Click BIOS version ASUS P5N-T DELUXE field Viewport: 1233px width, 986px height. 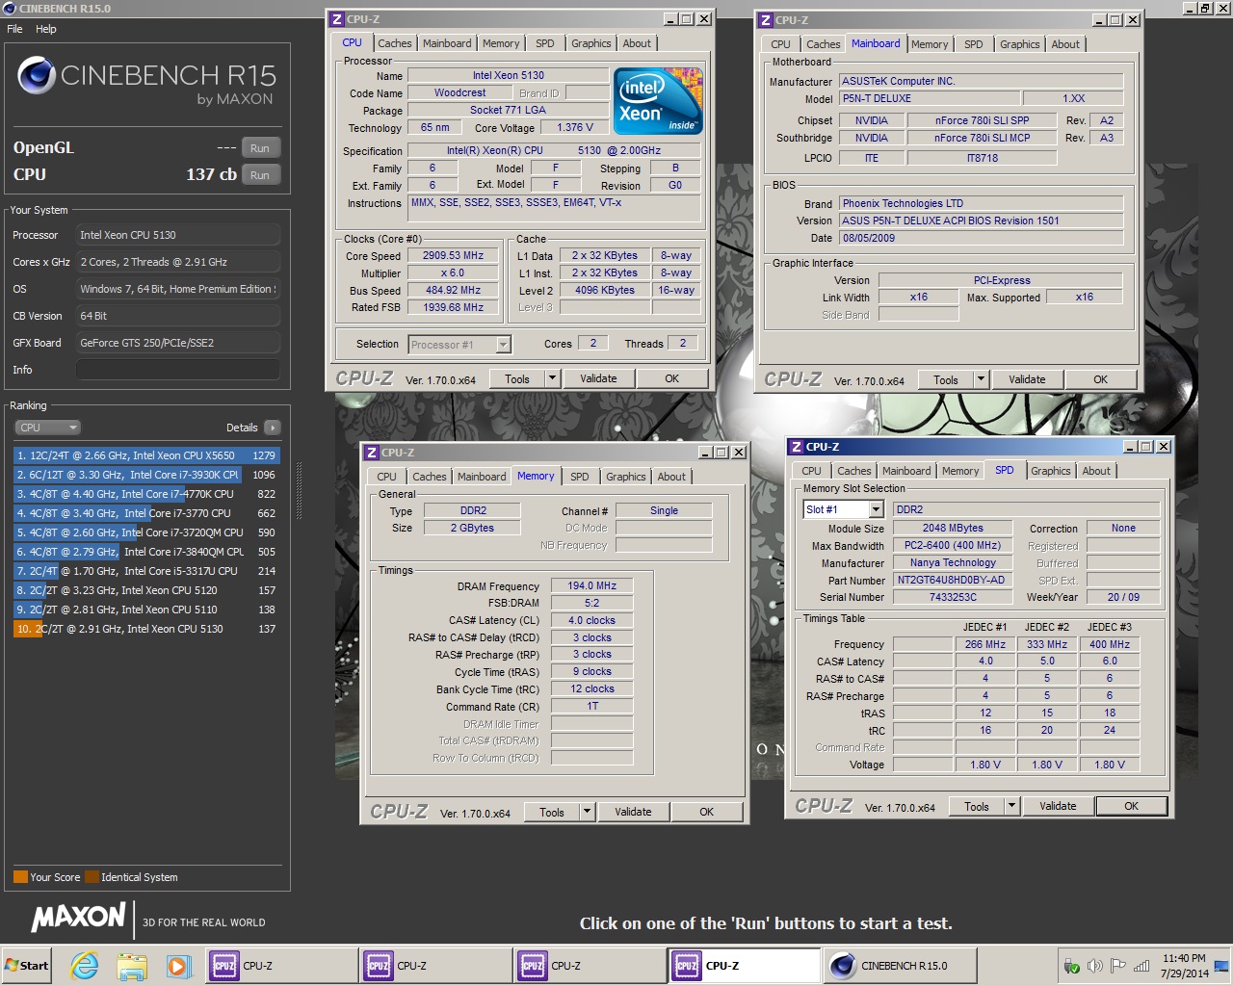(x=982, y=221)
